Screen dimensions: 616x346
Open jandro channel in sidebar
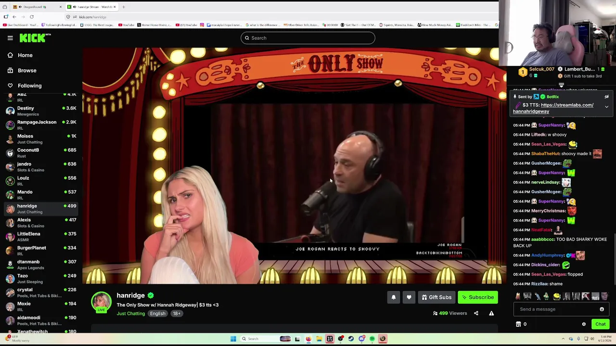point(41,167)
